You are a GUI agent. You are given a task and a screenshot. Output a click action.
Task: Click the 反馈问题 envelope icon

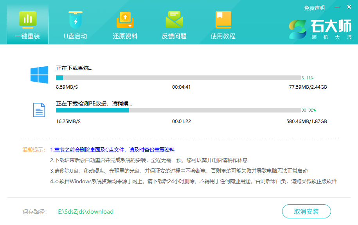click(x=173, y=18)
